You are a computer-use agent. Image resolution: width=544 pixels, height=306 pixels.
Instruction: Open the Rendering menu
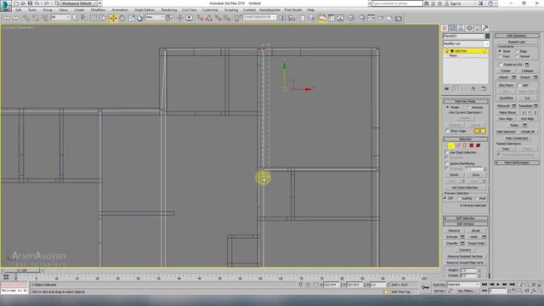click(x=169, y=10)
